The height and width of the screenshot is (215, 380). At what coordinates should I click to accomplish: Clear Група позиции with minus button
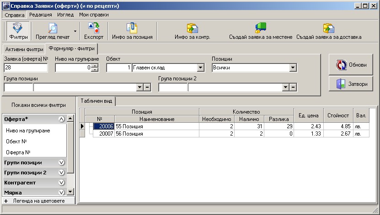click(147, 87)
